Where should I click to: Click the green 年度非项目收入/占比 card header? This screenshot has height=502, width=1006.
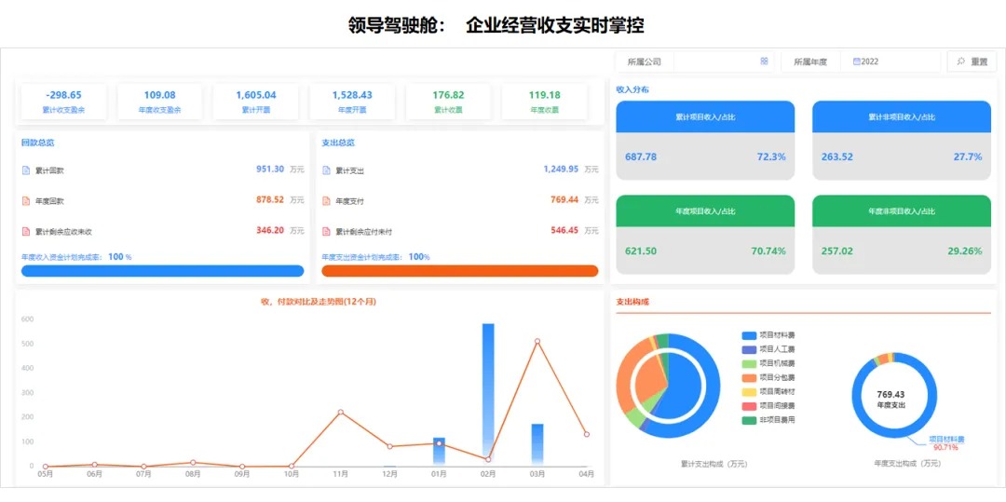point(902,210)
